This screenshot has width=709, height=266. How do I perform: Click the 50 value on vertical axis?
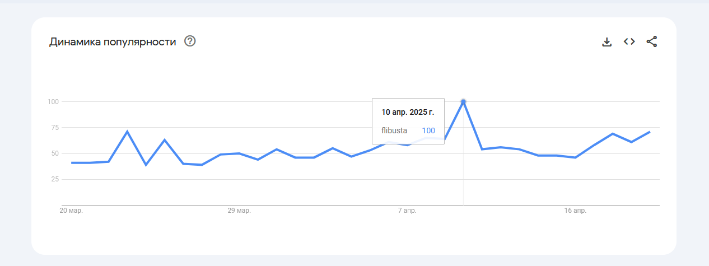54,153
